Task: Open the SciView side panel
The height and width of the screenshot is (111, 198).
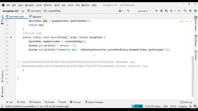Action: (196, 55)
